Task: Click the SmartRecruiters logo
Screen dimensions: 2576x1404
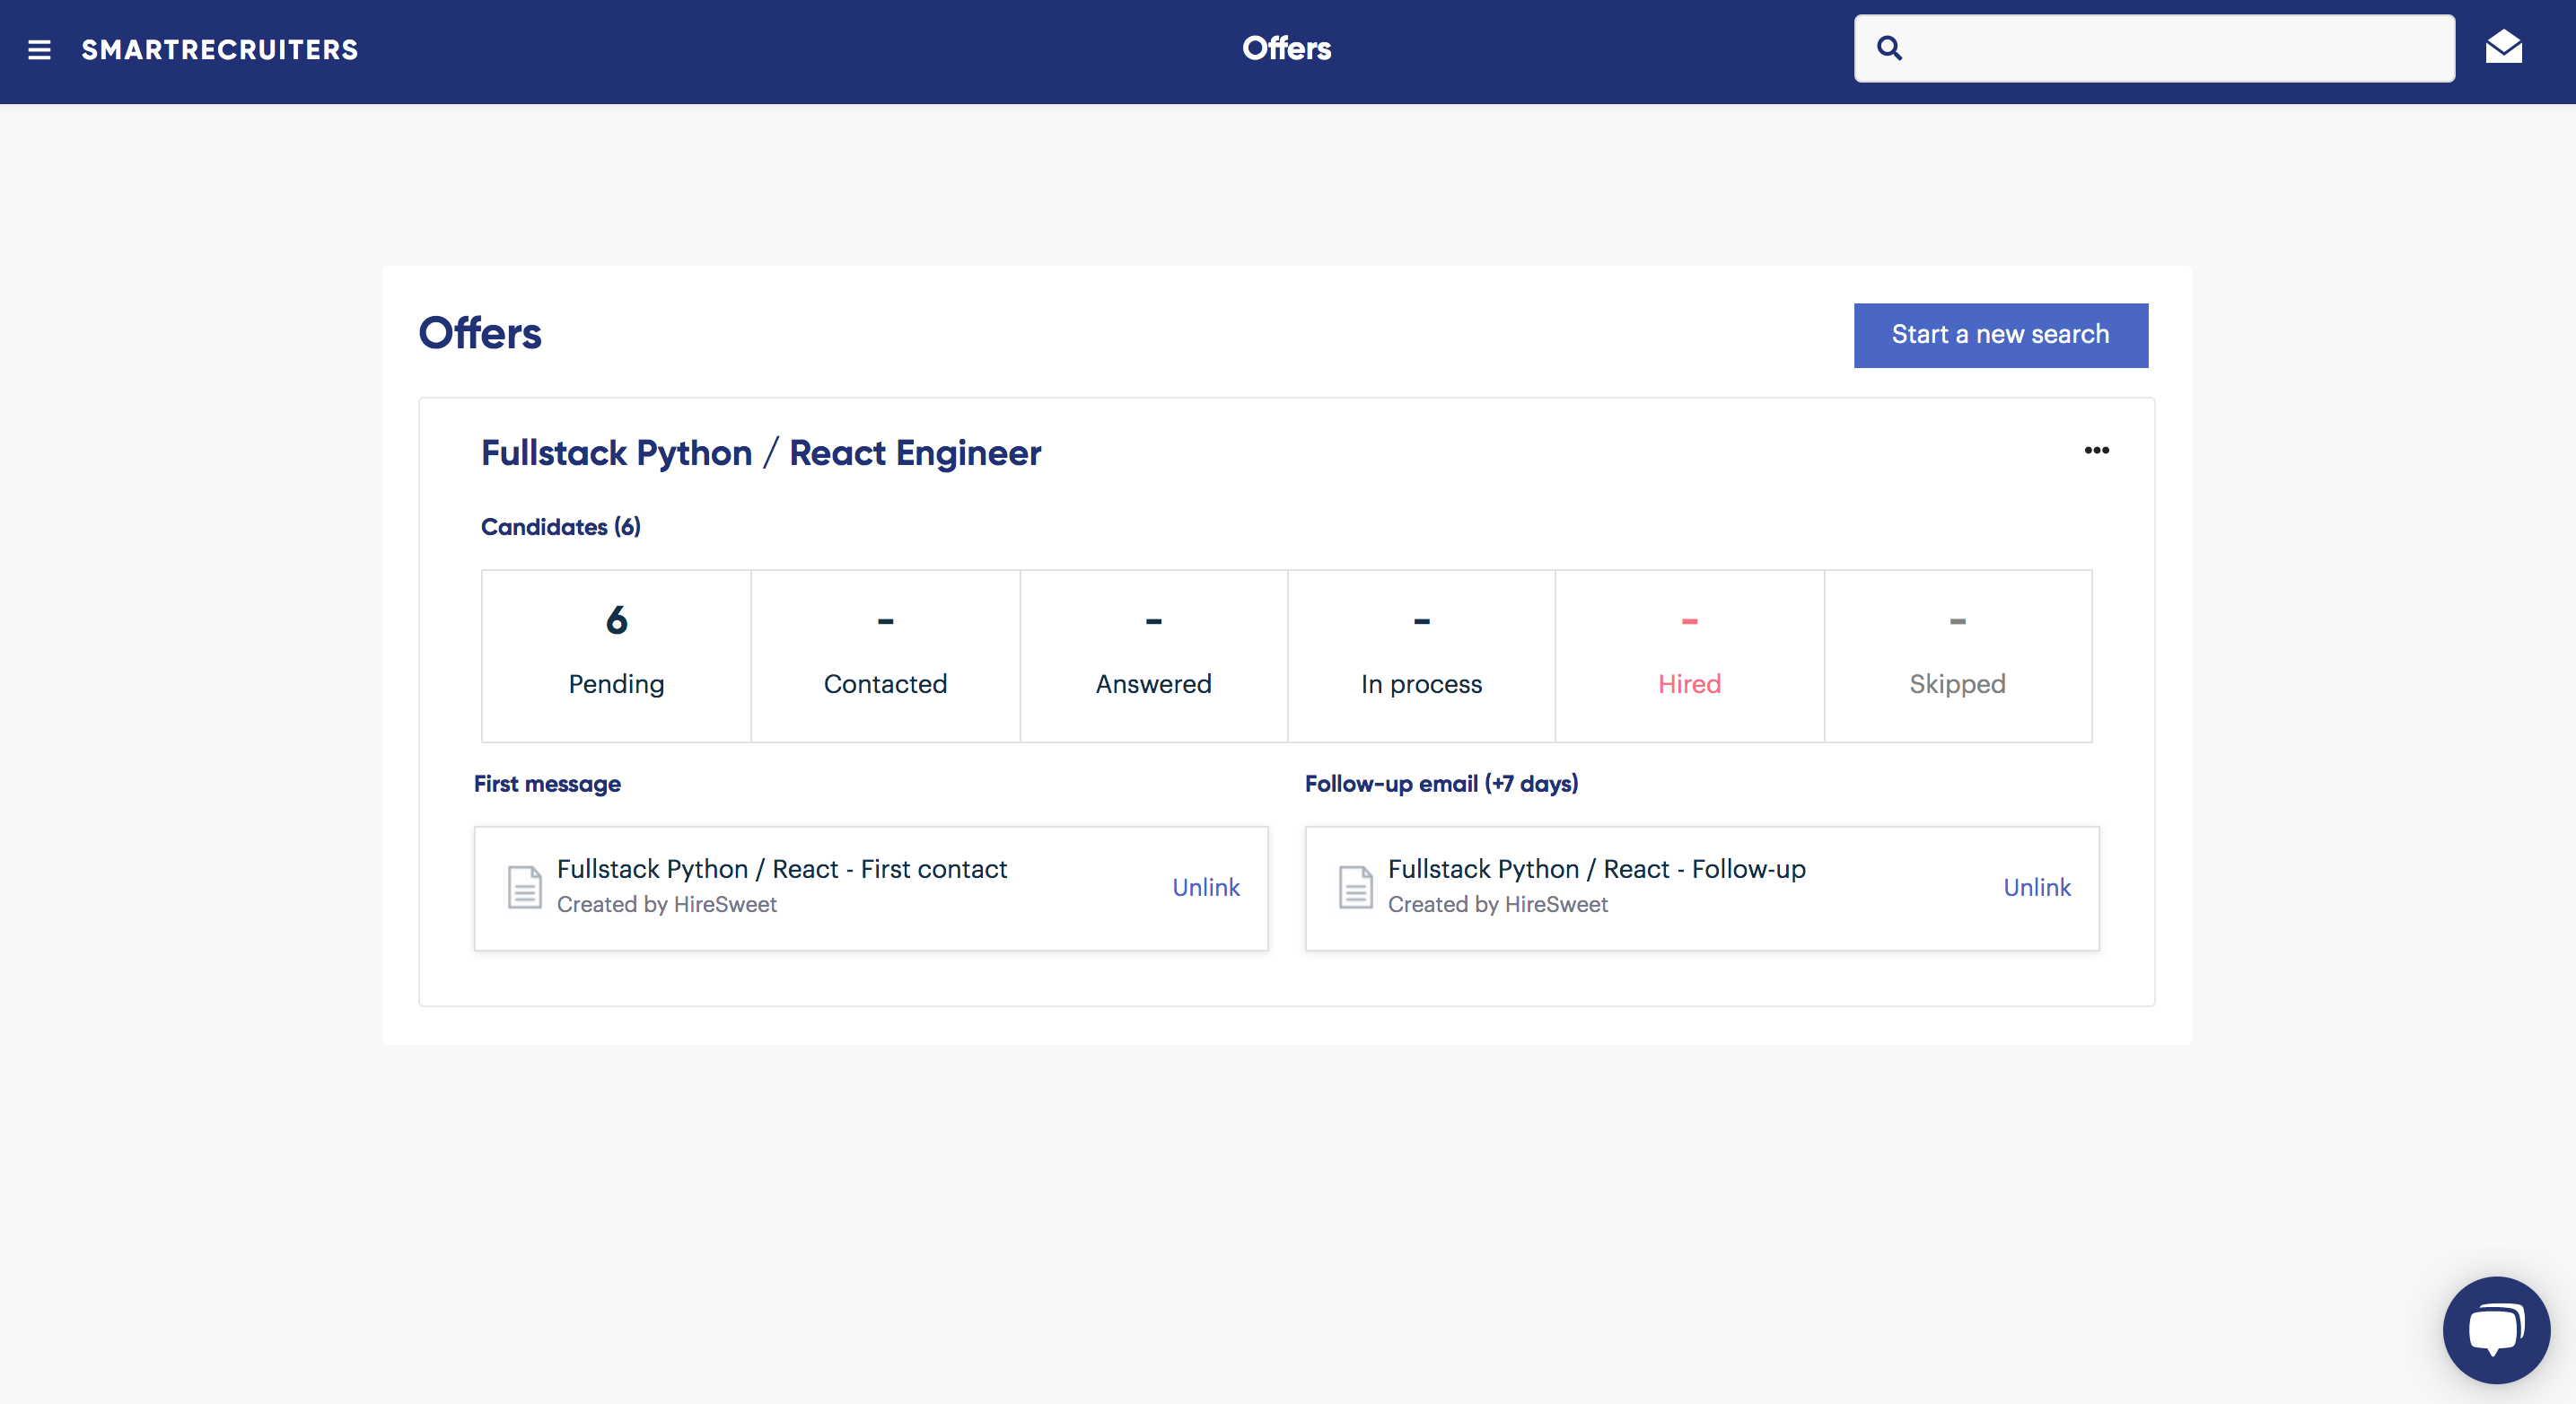Action: pos(220,50)
